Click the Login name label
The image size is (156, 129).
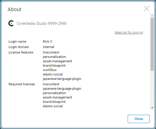pyautogui.click(x=17, y=42)
